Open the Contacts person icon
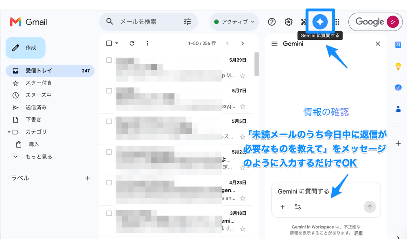The width and height of the screenshot is (407, 239). [x=398, y=109]
